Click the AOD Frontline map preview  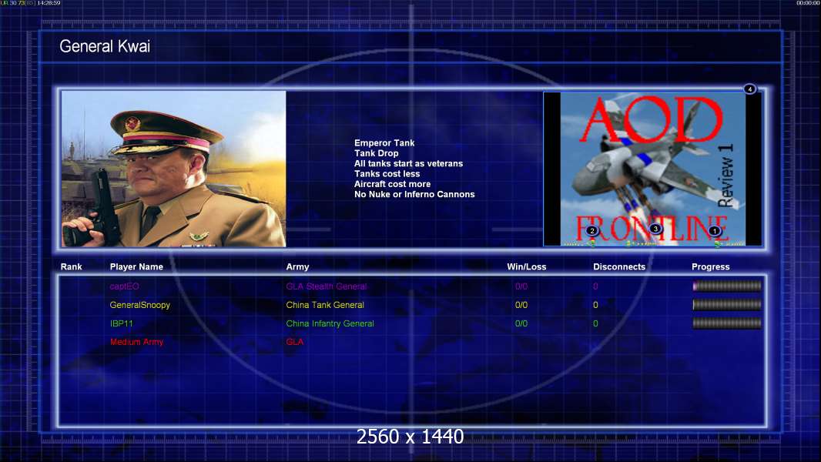point(653,169)
